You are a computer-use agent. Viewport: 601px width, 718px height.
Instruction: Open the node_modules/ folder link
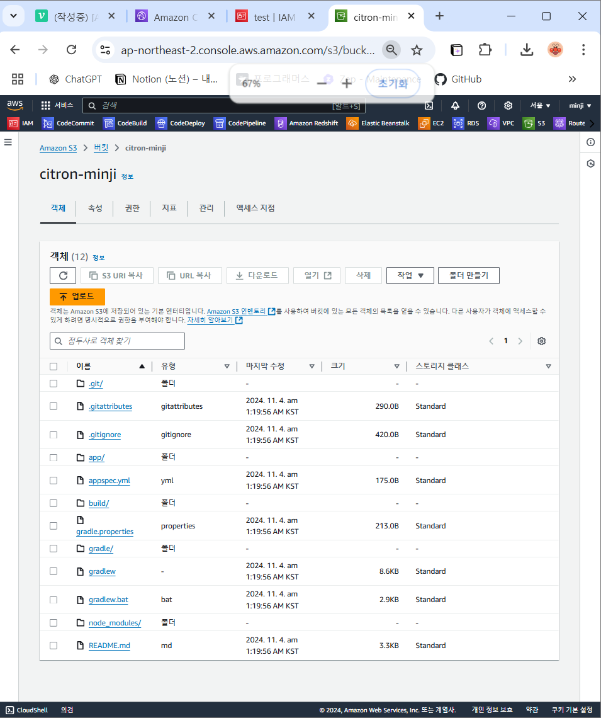115,624
